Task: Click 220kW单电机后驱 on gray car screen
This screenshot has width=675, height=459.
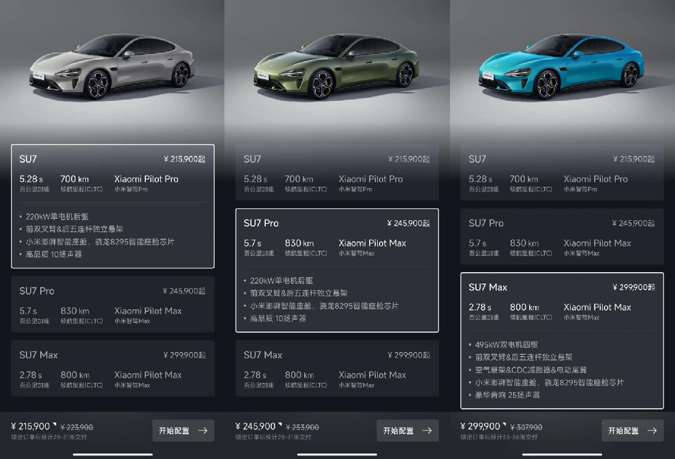Action: coord(57,217)
